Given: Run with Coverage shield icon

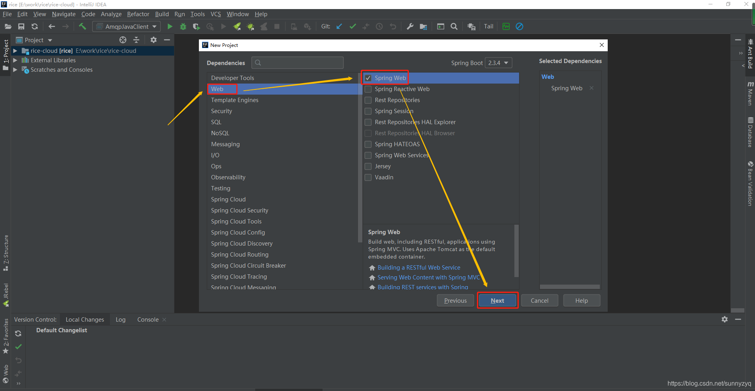Looking at the screenshot, I should tap(196, 26).
